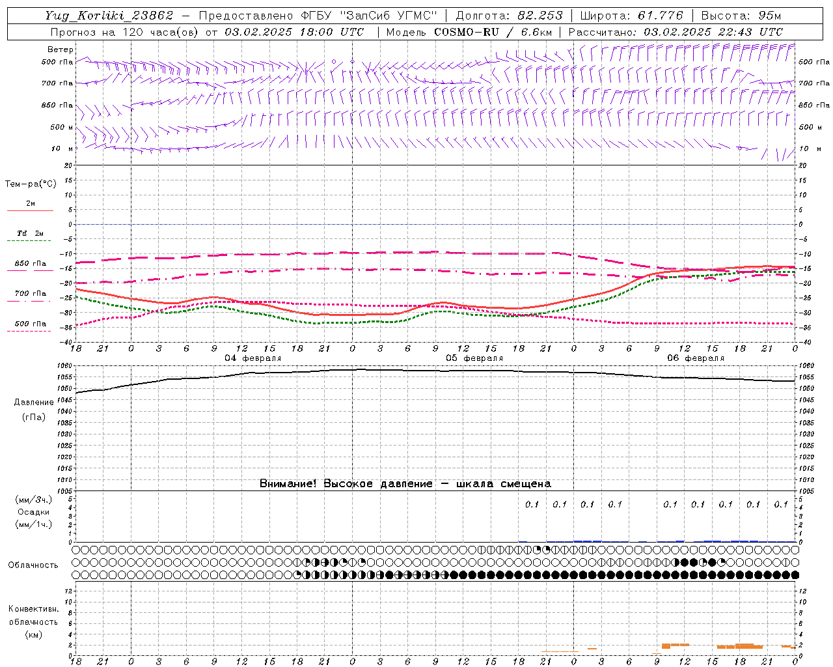Click the Конвективн. label text
This screenshot has height=667, width=833.
pyautogui.click(x=33, y=609)
